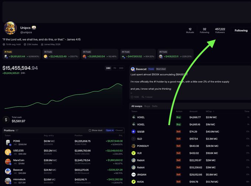Click the Rabbit token icon with $22,215.97
251x186 pixels.
[134, 160]
